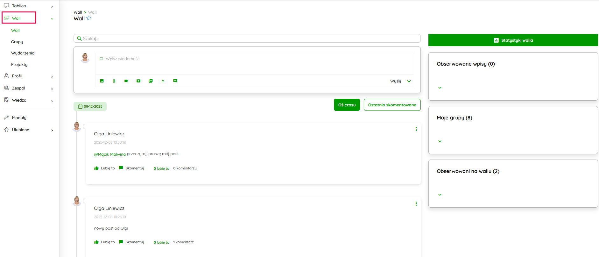
Task: Expand the Profil sidebar menu
Action: [x=28, y=76]
